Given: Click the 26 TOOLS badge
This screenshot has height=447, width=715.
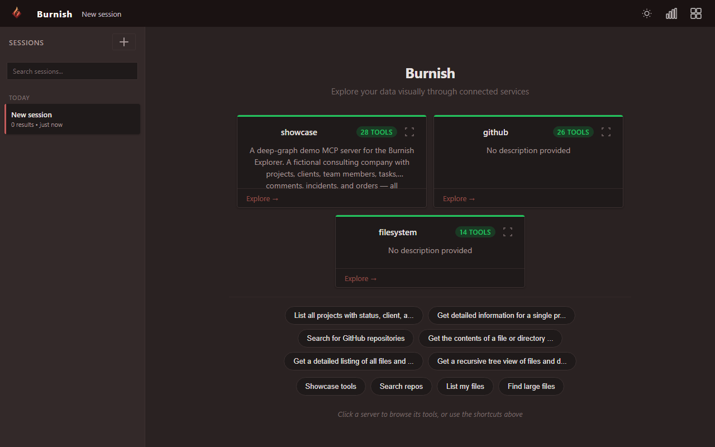Looking at the screenshot, I should [573, 132].
